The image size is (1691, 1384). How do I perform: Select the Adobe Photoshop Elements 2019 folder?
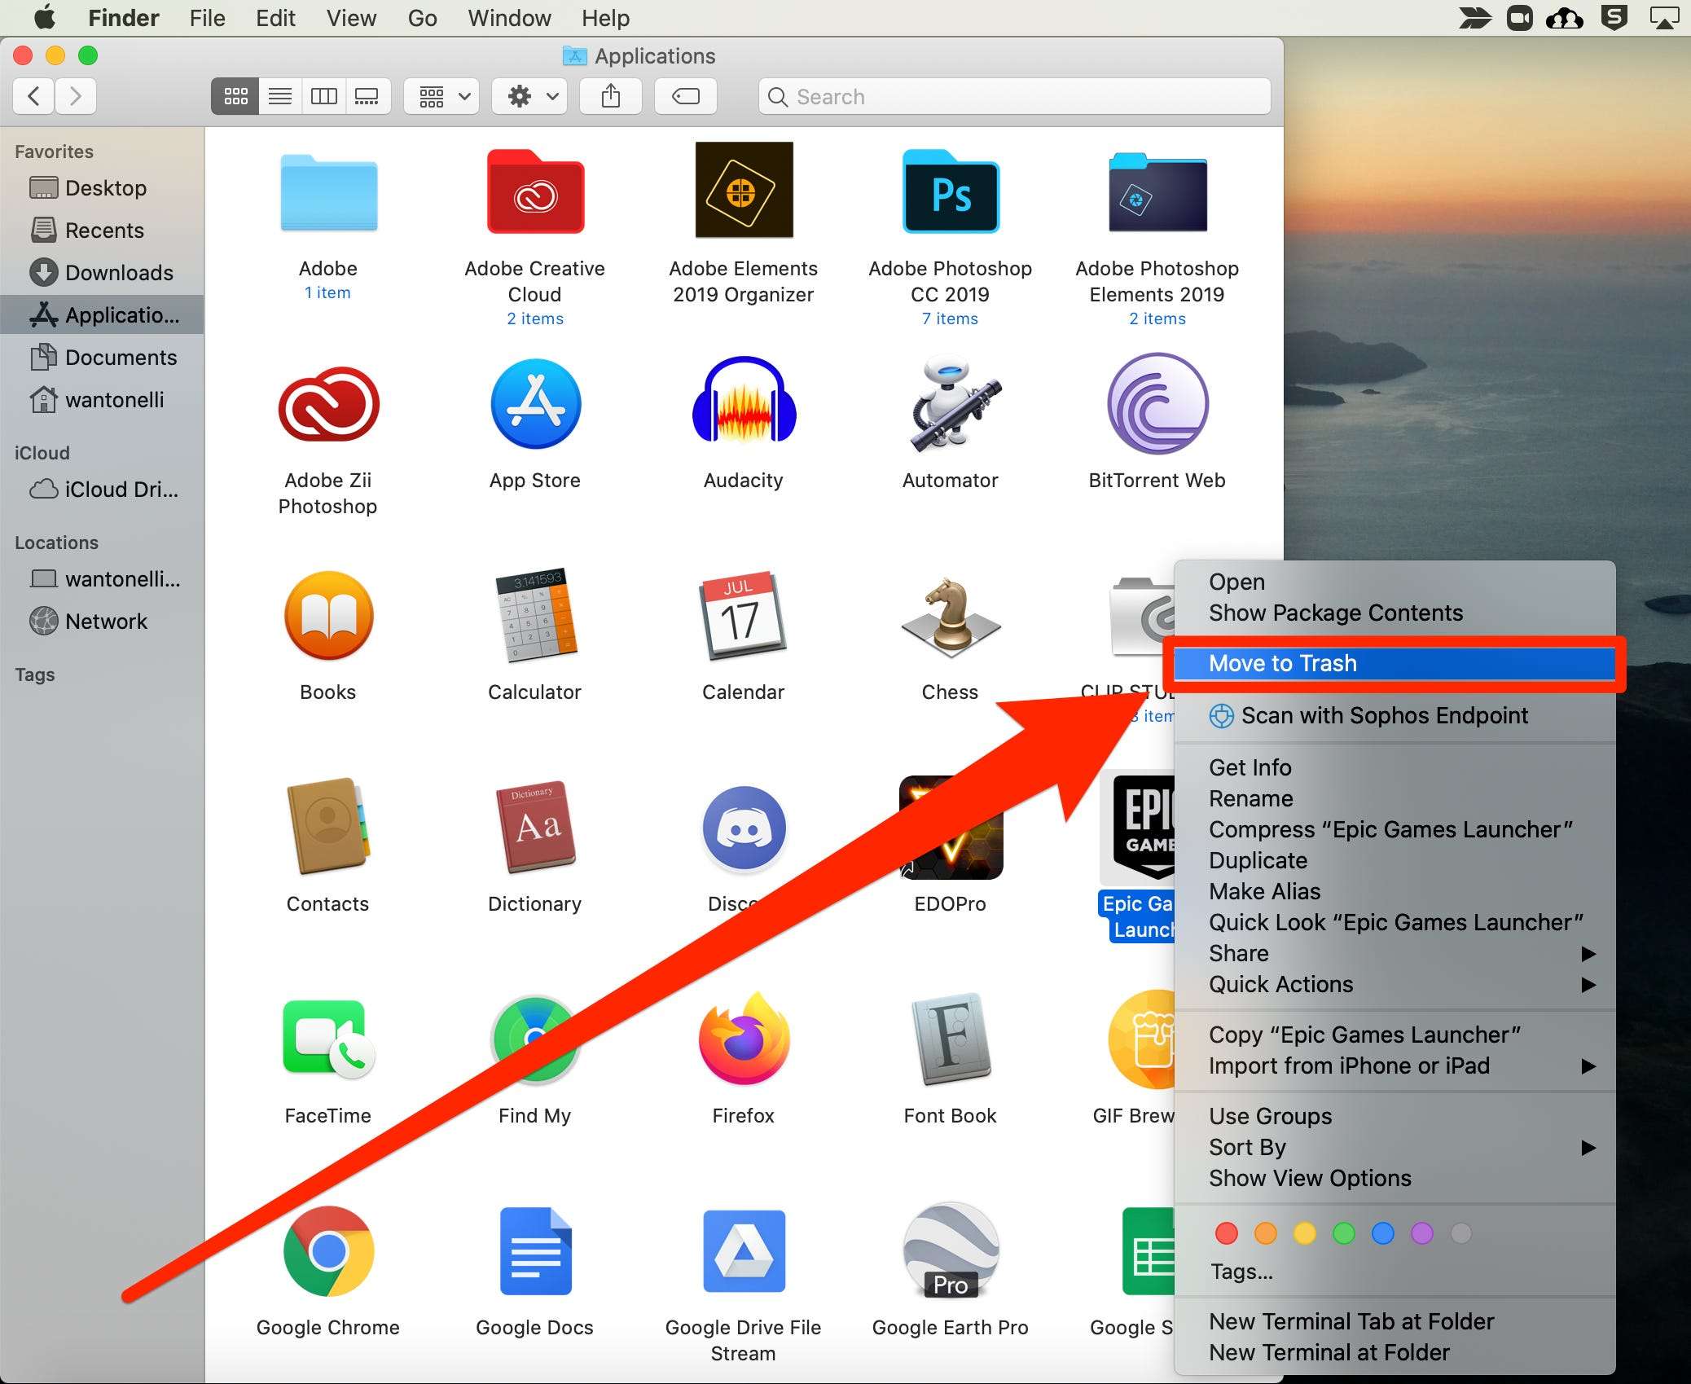tap(1157, 193)
